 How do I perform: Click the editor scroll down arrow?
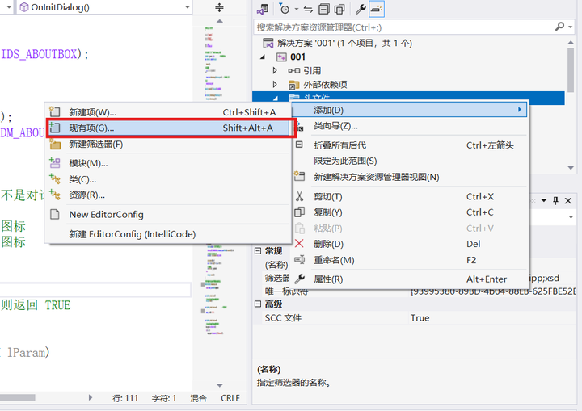click(220, 385)
